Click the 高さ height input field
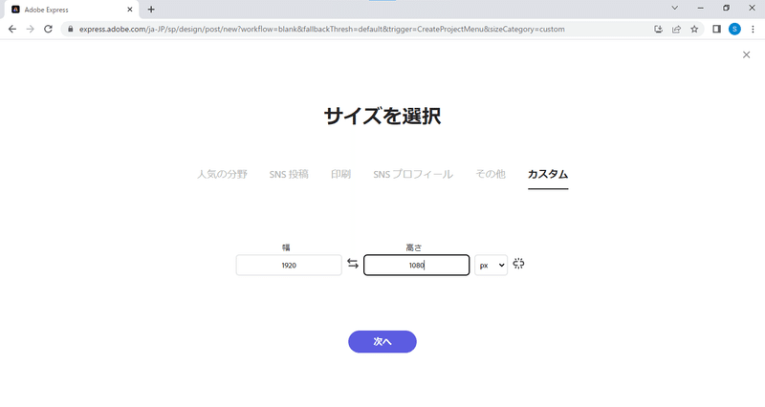The image size is (765, 407). (x=416, y=266)
